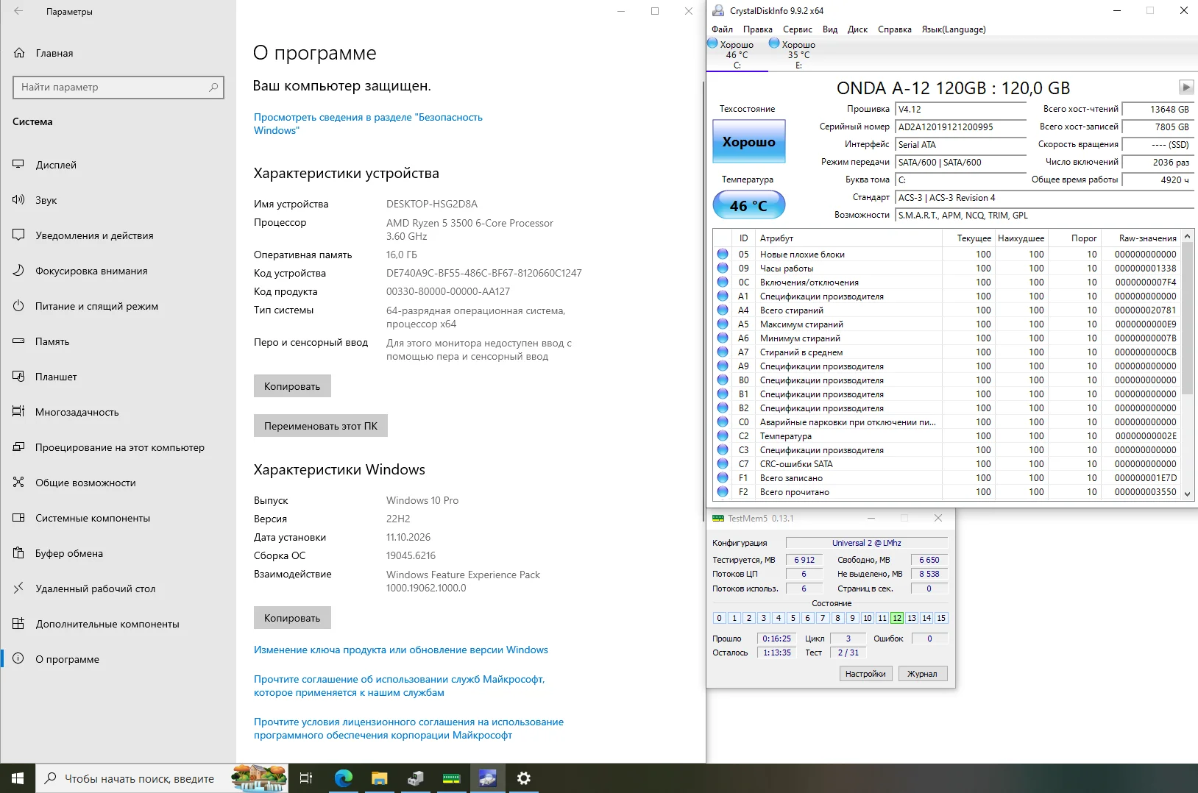Click Переименовать этот ПК button
The width and height of the screenshot is (1198, 793).
coord(321,426)
